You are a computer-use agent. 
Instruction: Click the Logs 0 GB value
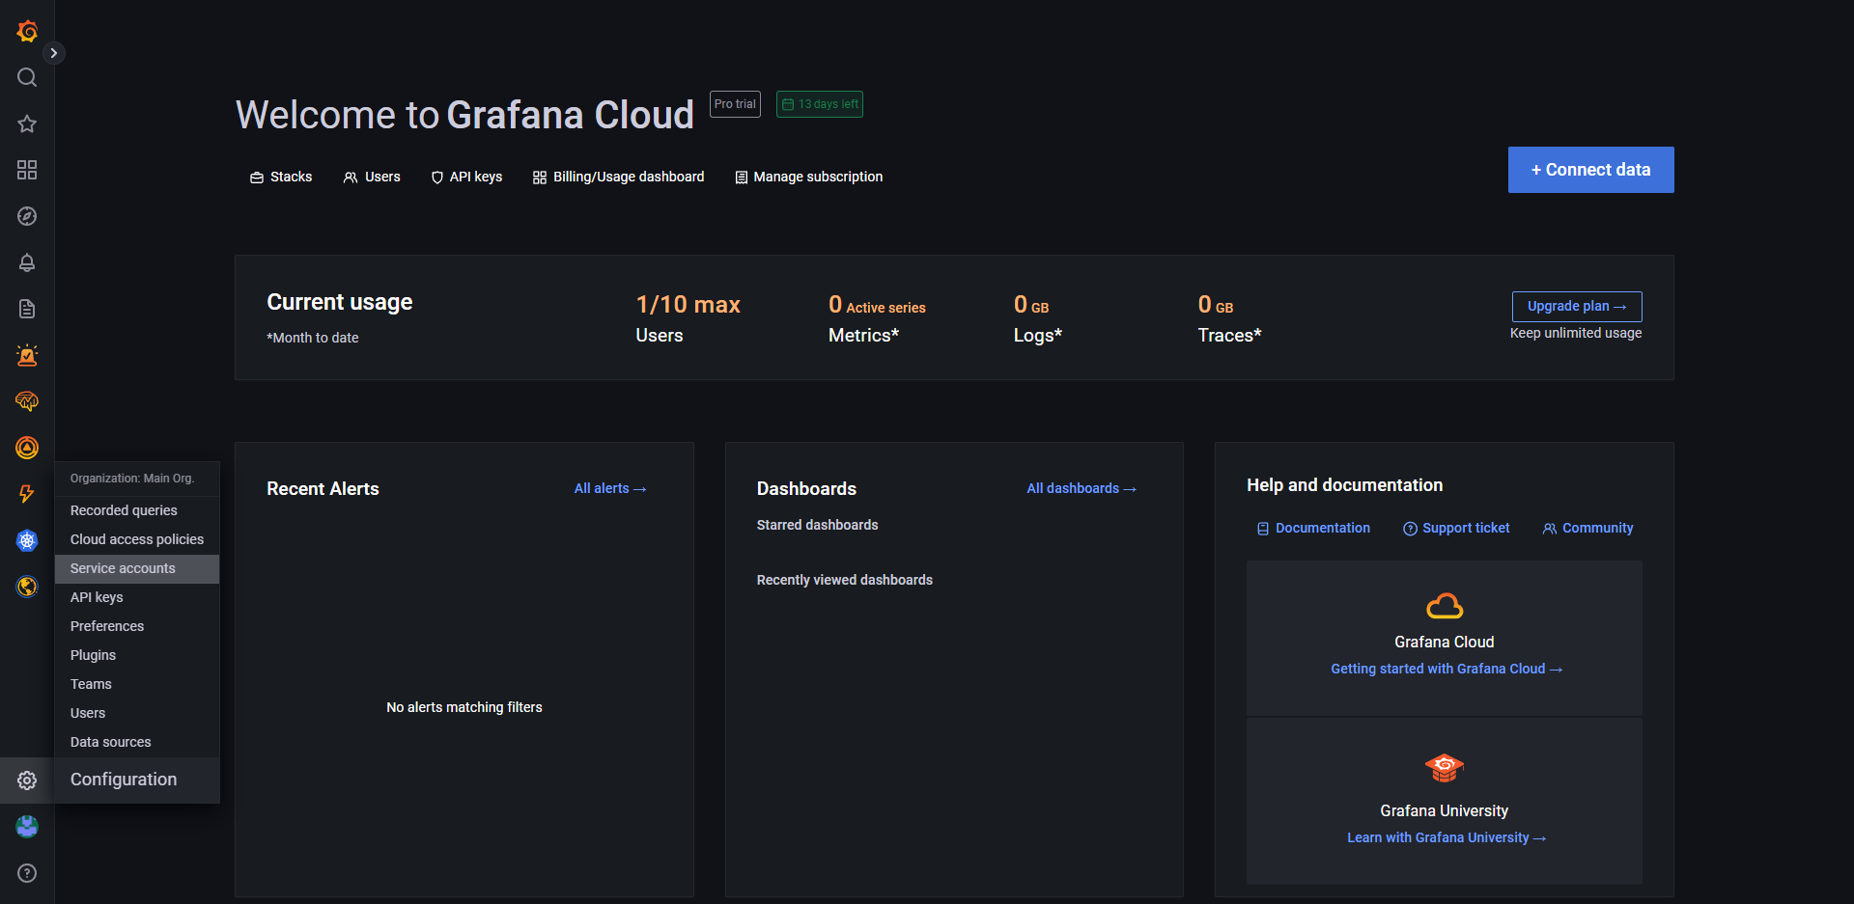(x=1031, y=305)
